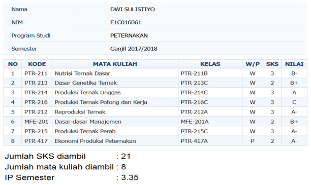Click grade A for Produksi Ternak Unggas
The width and height of the screenshot is (311, 185).
(x=294, y=93)
